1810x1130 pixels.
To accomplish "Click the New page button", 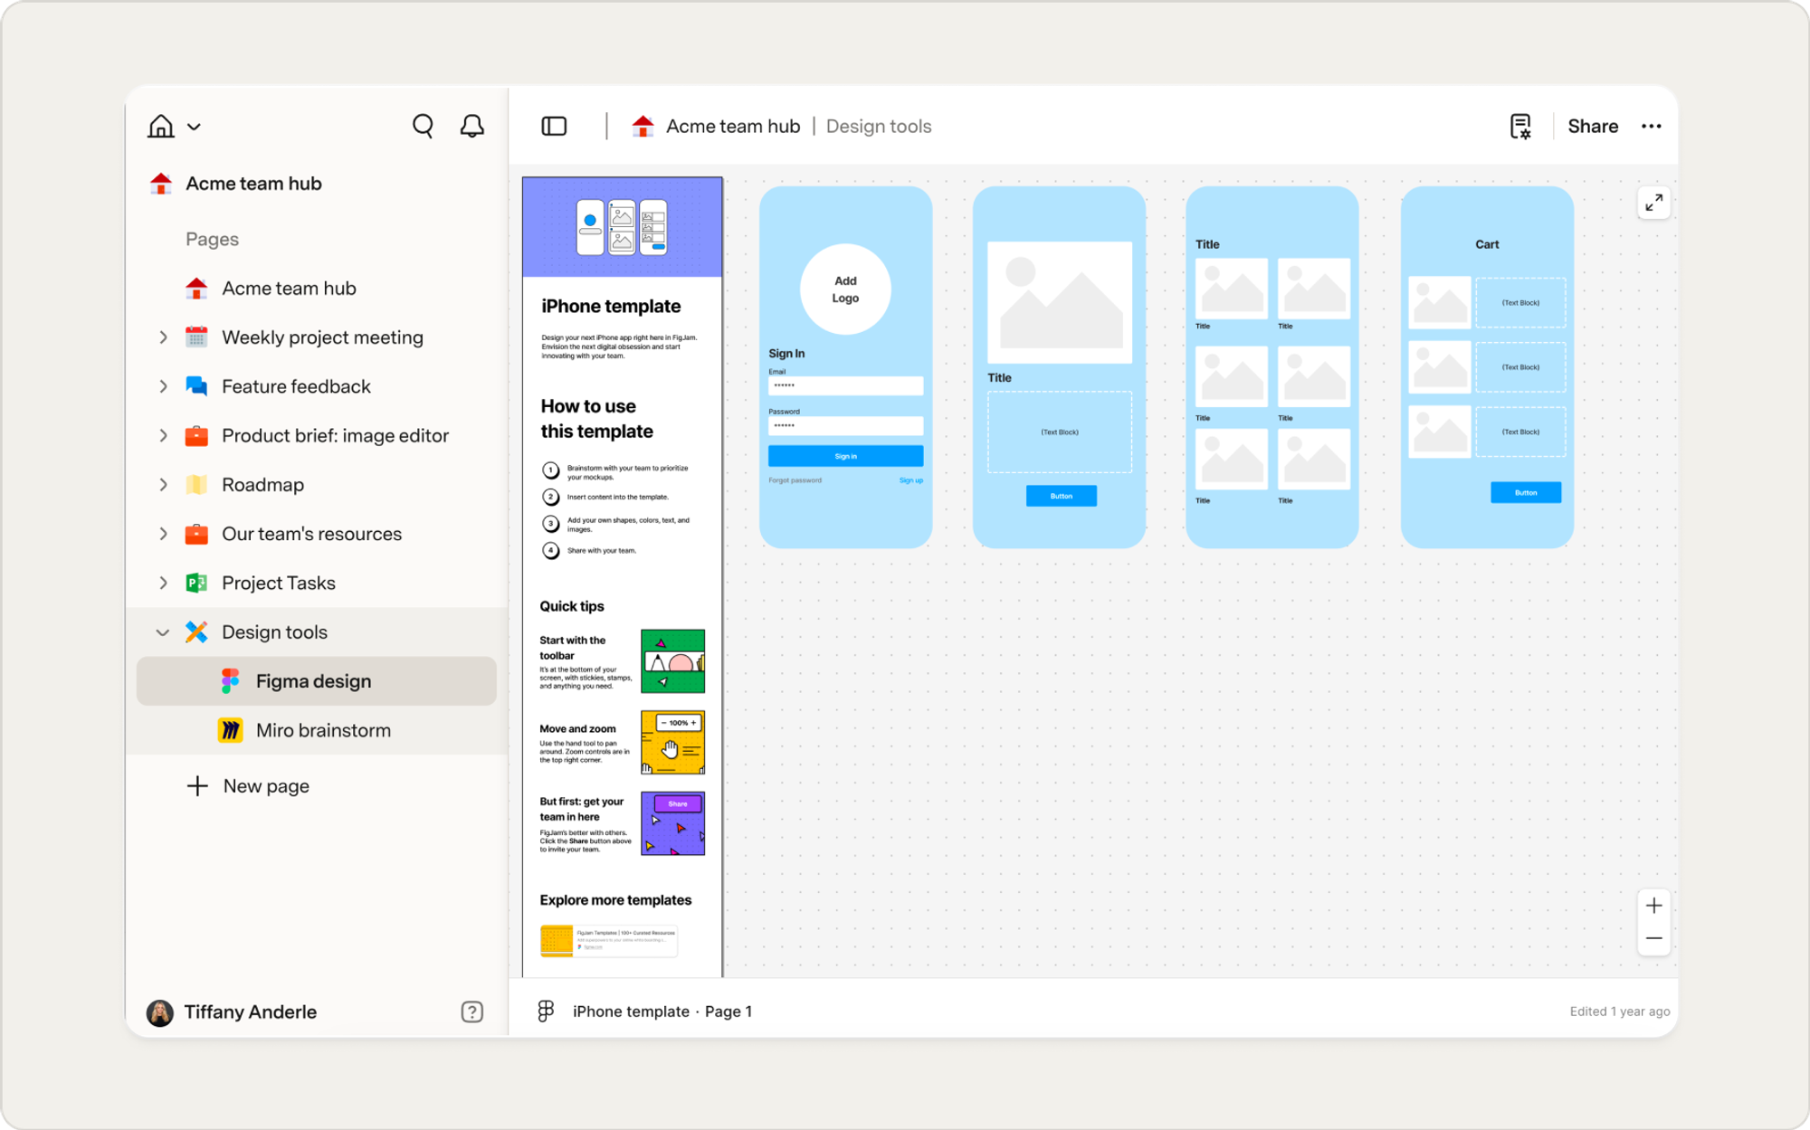I will (248, 786).
